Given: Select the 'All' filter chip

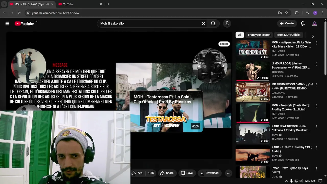Looking at the screenshot, I should (240, 35).
